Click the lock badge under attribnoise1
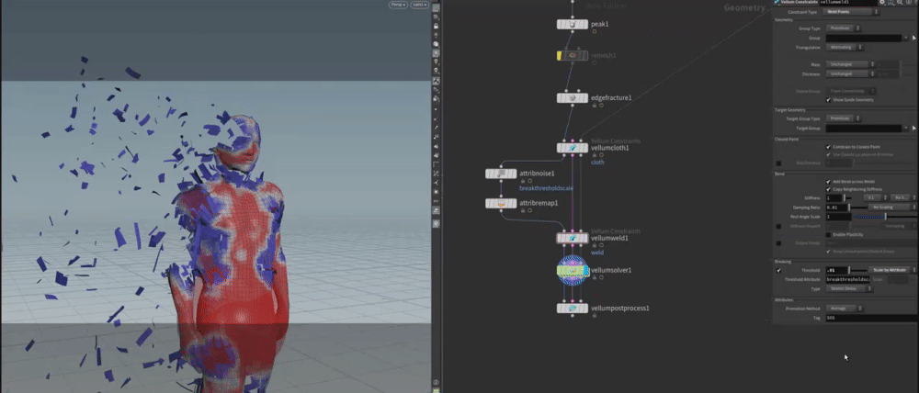Screen dimensions: 919x393 [x=523, y=181]
